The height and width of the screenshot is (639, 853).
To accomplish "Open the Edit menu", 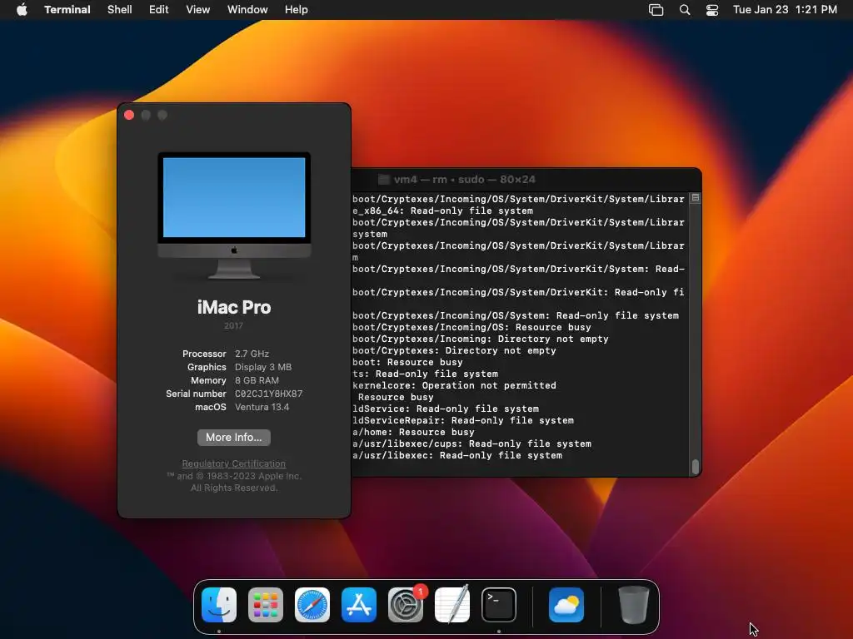I will pos(159,9).
